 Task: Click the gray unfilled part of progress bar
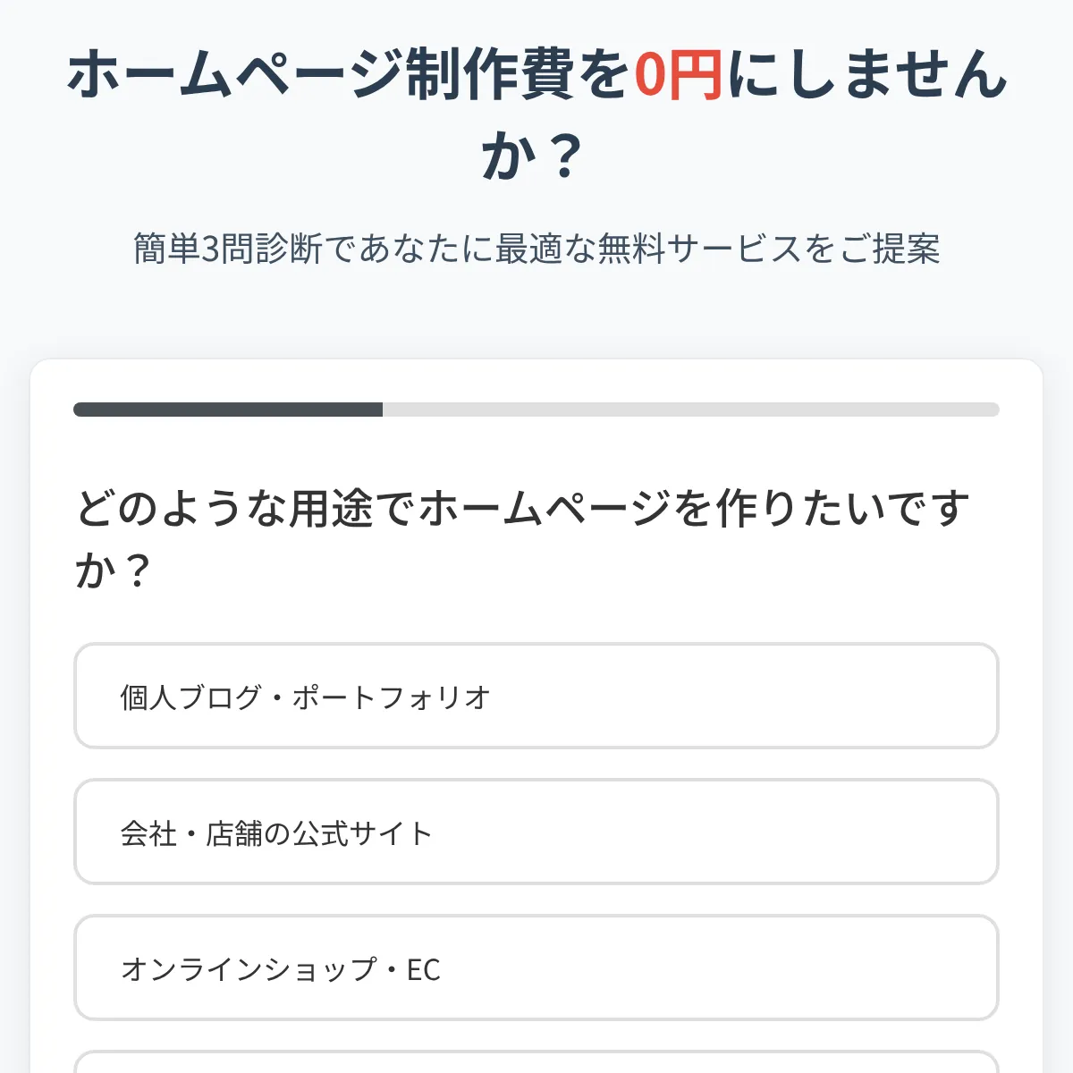[x=690, y=410]
